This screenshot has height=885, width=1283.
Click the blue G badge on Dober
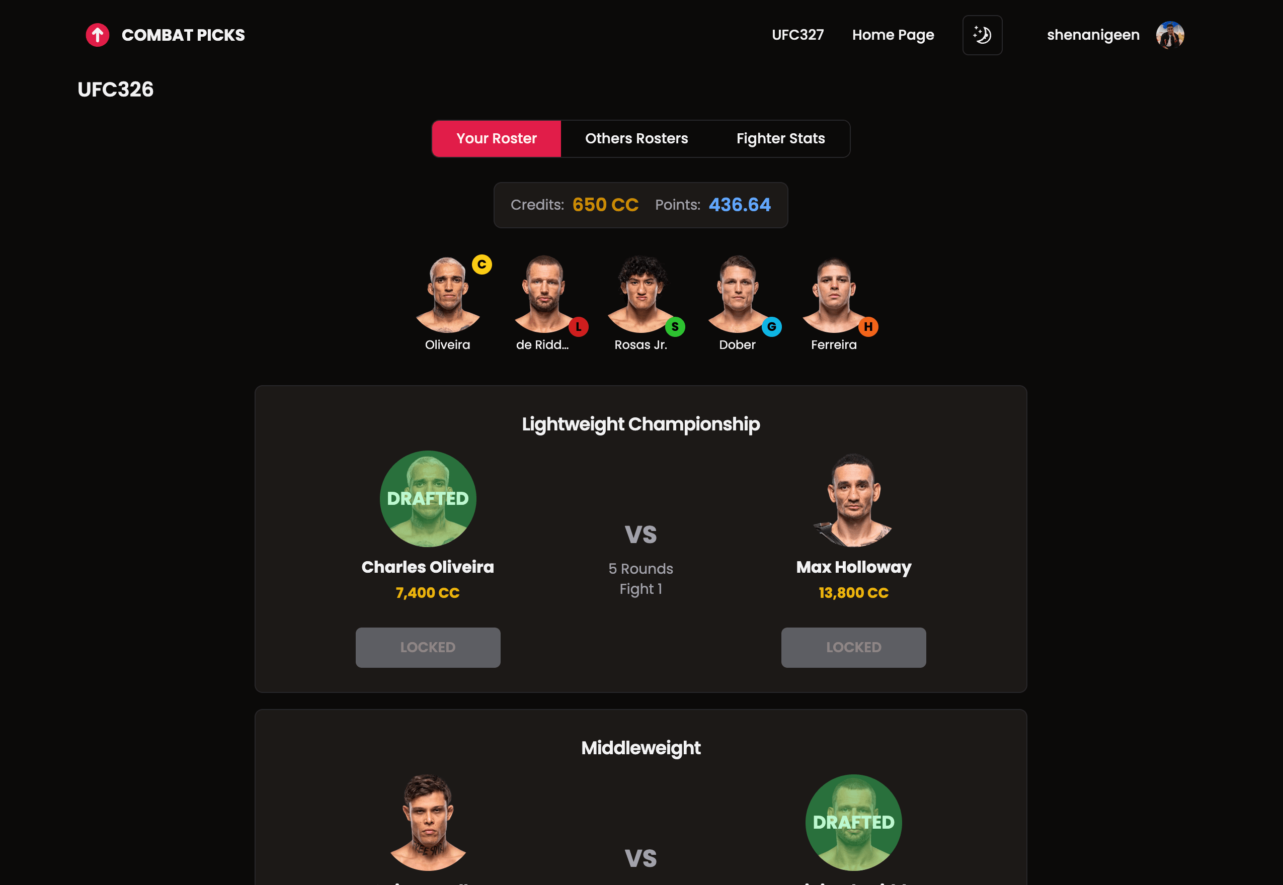point(771,327)
